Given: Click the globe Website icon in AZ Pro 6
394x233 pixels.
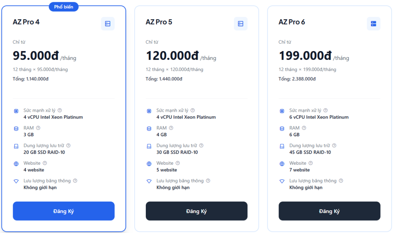Looking at the screenshot, I should (x=282, y=164).
